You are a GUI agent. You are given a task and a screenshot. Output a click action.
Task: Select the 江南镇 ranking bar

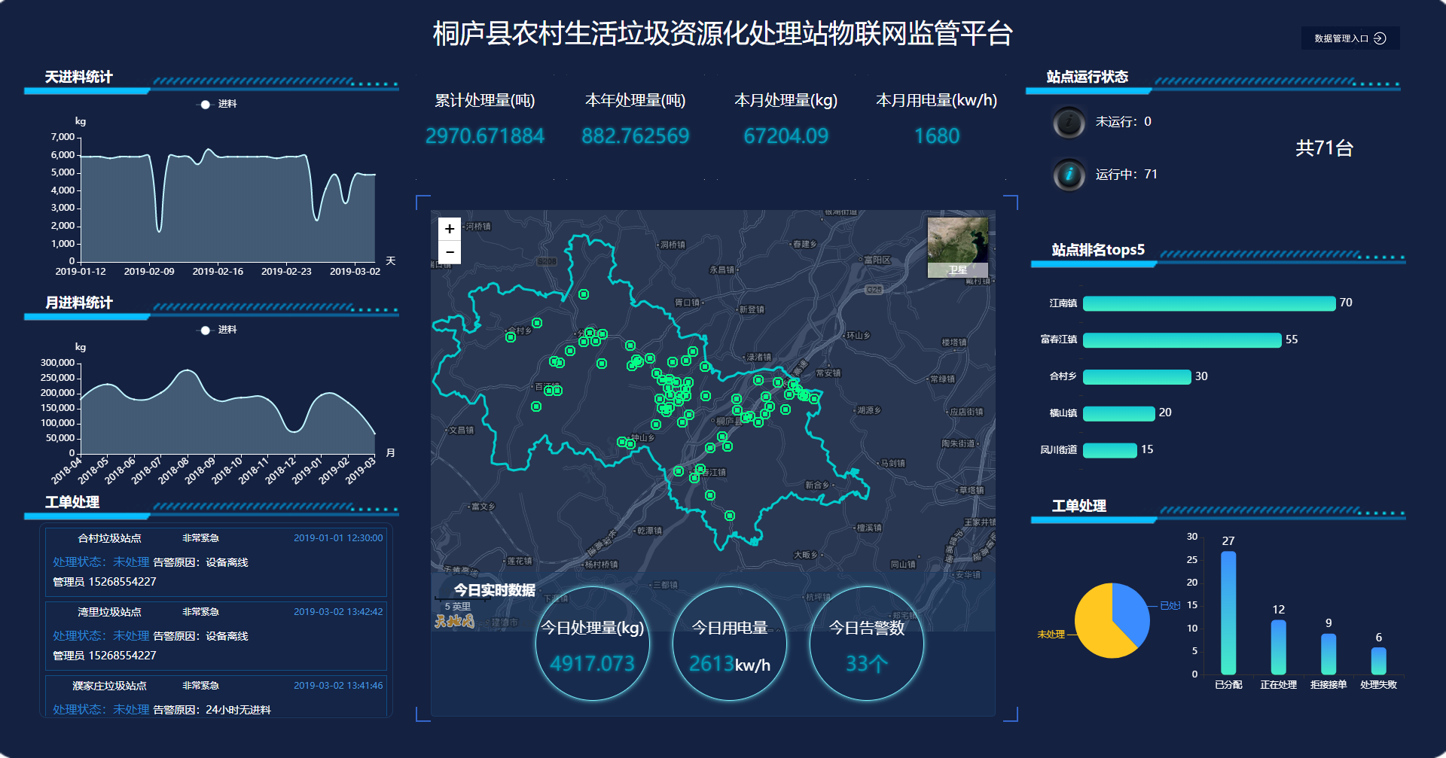[1209, 303]
